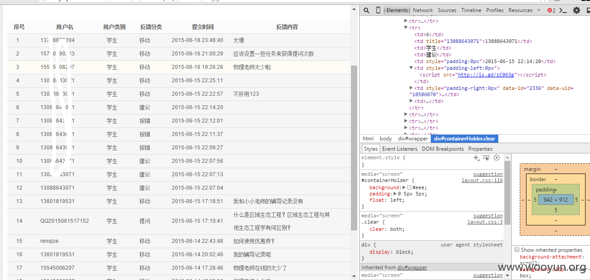This screenshot has height=280, width=590.
Task: Expand the background property triangle
Action: coord(404,188)
